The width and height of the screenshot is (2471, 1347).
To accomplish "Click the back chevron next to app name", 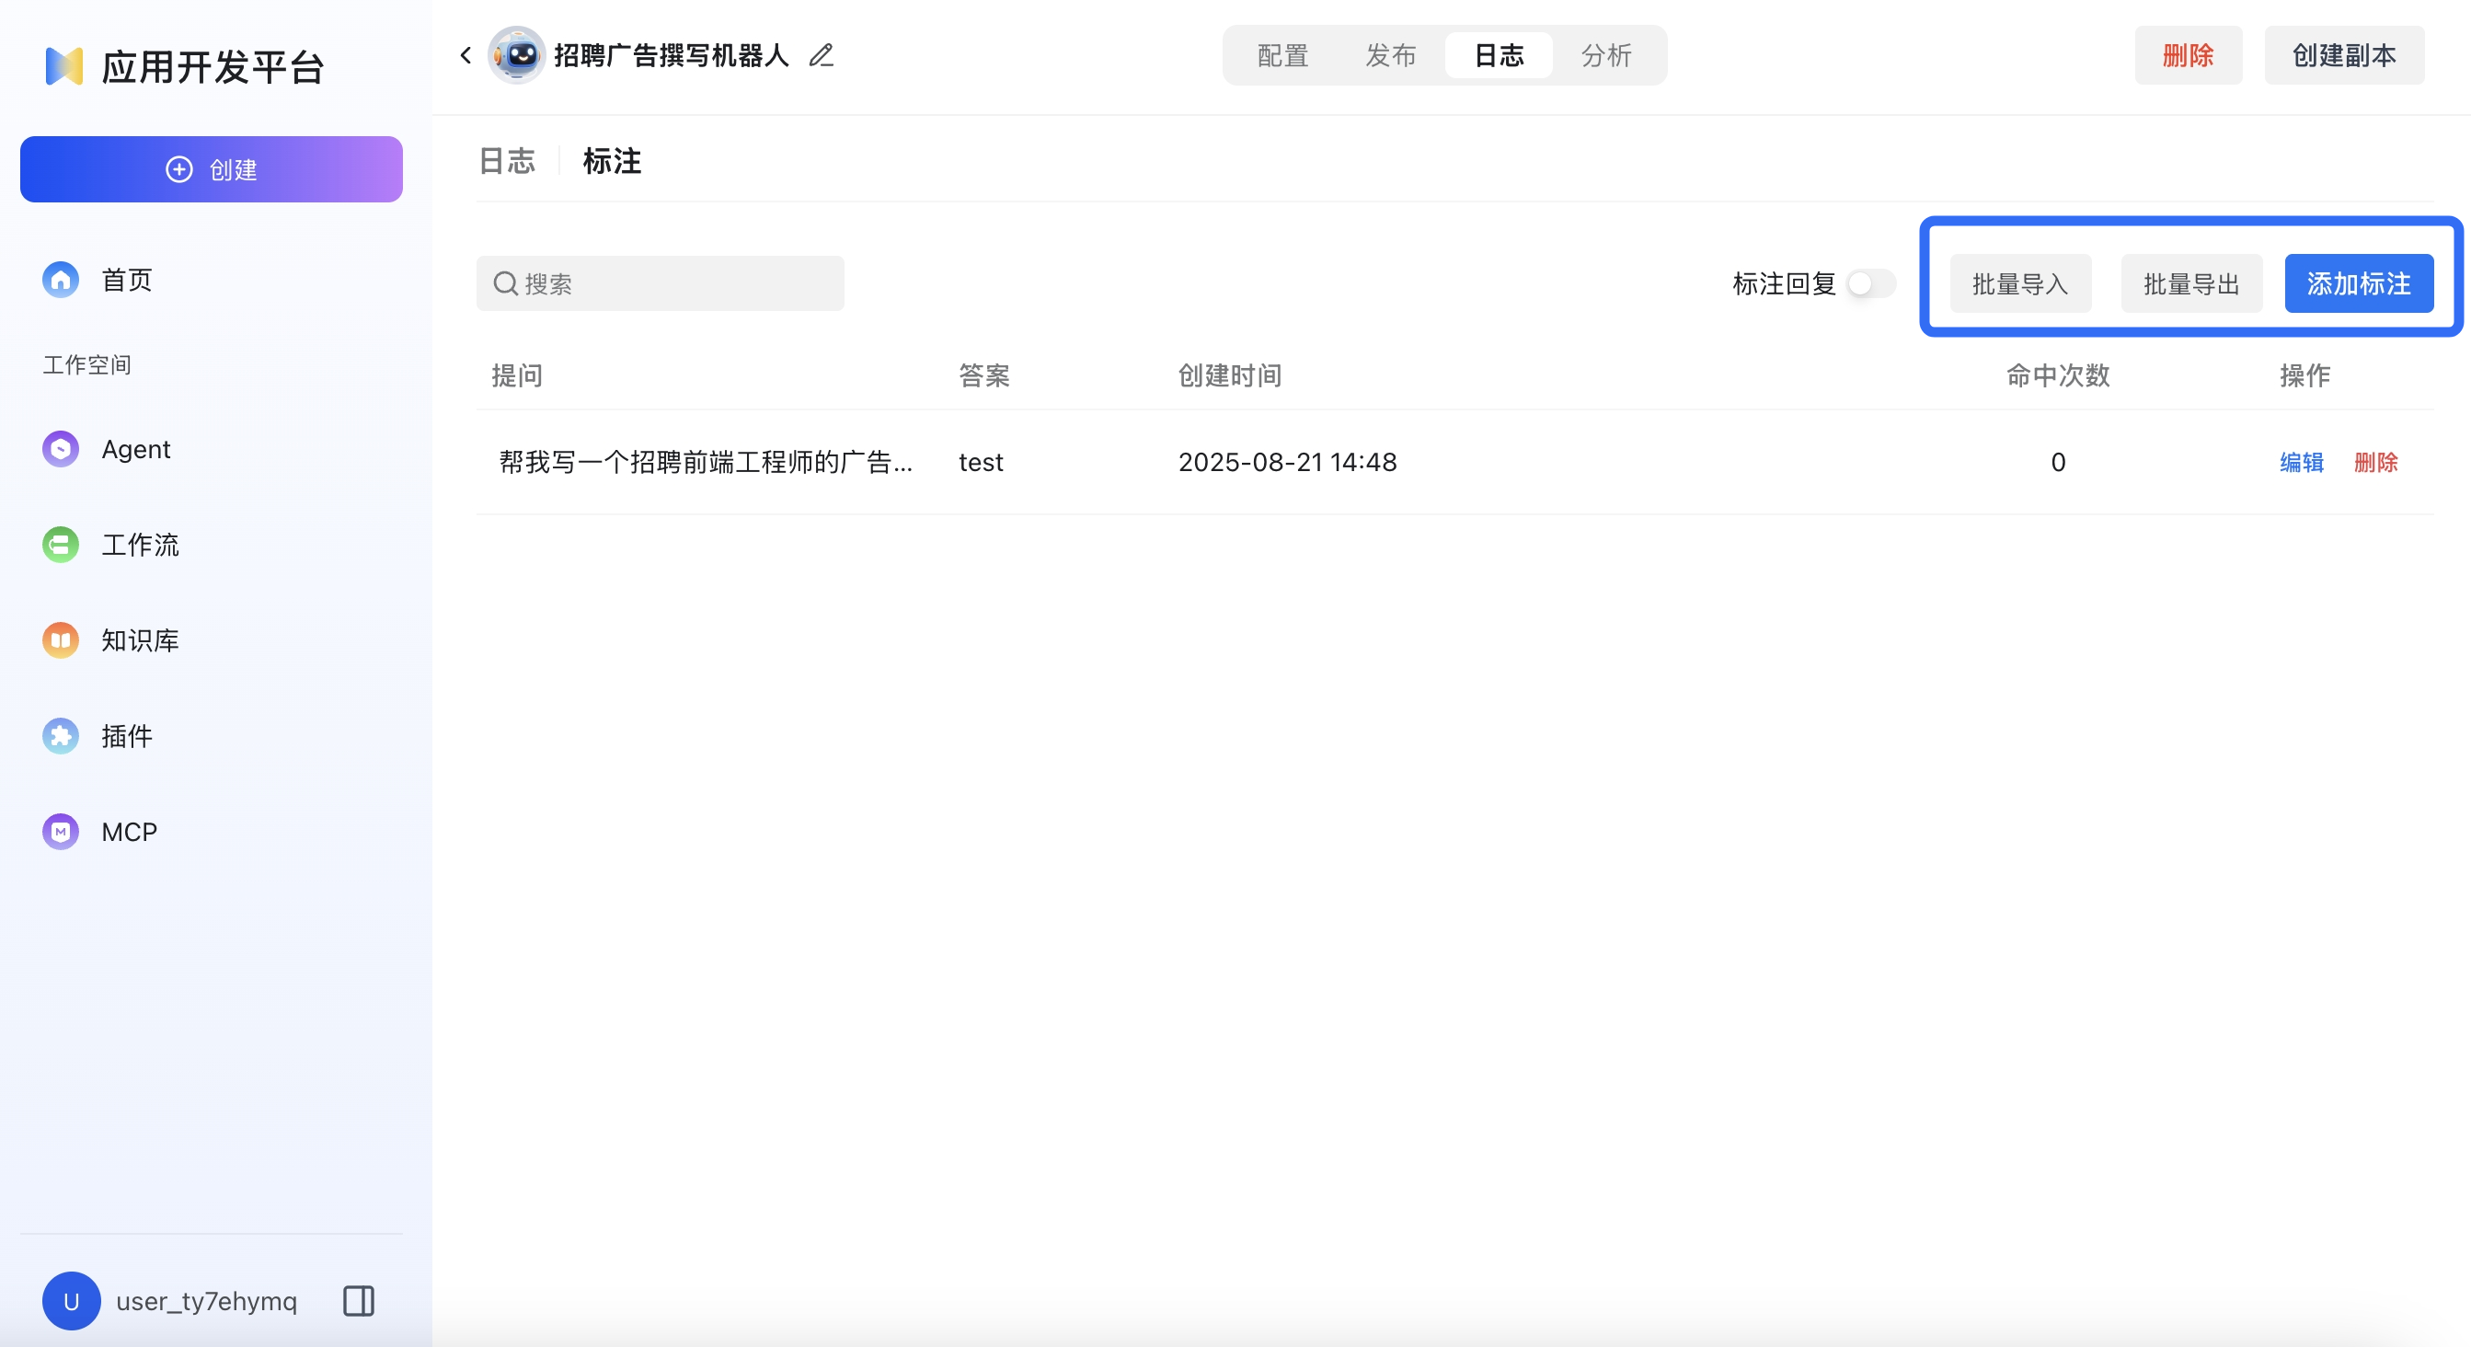I will pos(465,54).
